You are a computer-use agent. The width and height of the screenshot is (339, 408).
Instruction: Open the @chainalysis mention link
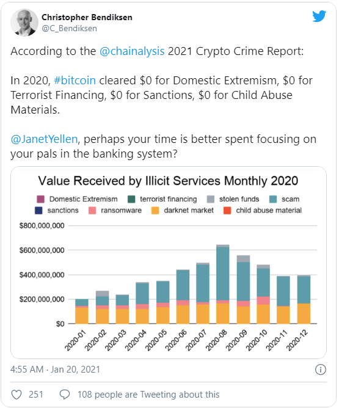click(132, 51)
